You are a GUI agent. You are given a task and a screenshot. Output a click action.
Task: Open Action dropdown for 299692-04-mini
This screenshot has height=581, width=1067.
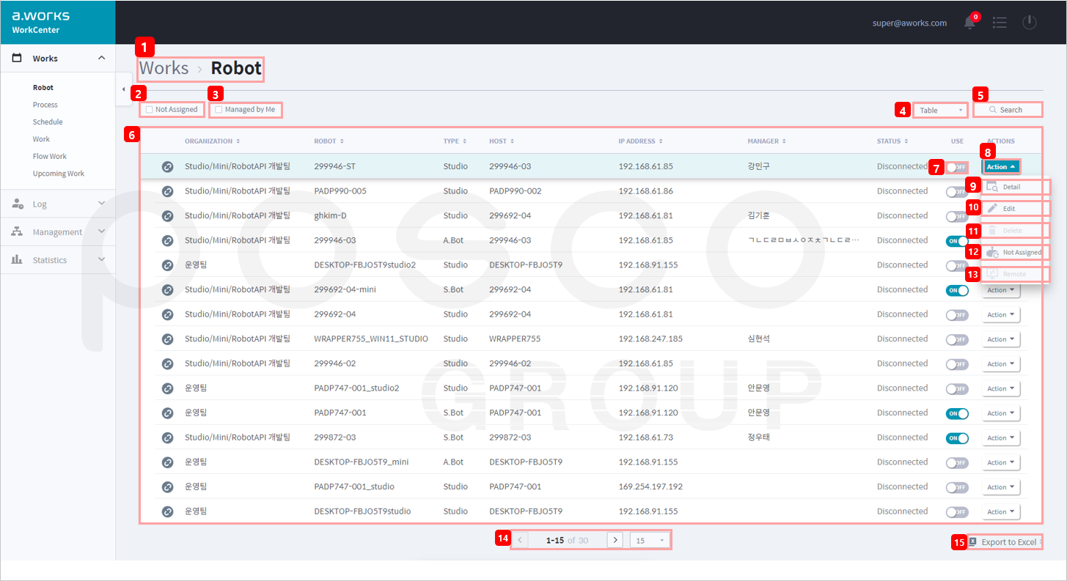tap(1000, 290)
